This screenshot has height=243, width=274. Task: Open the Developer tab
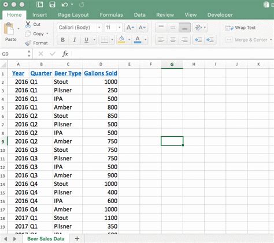[x=220, y=15]
